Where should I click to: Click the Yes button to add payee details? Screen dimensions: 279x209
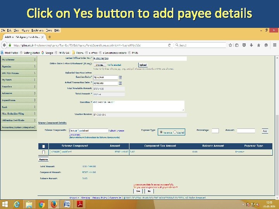click(x=138, y=191)
